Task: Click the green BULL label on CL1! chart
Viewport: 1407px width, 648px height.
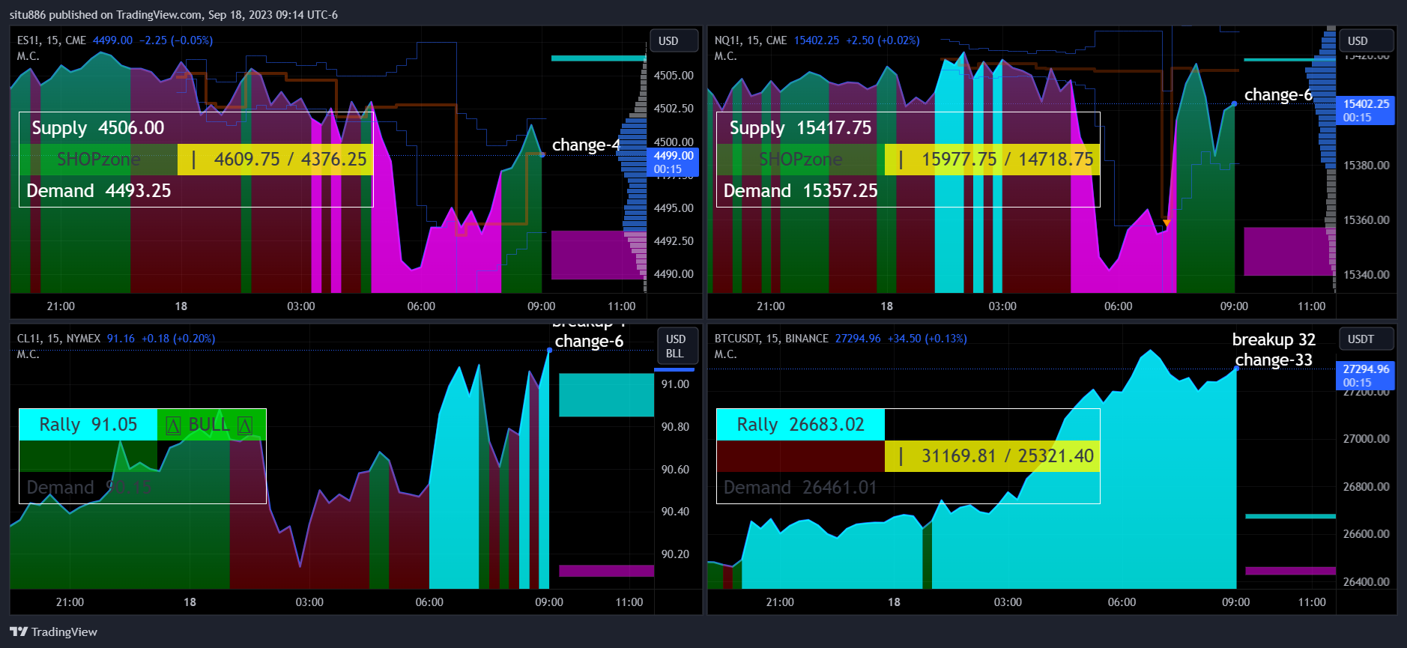Action: click(212, 425)
